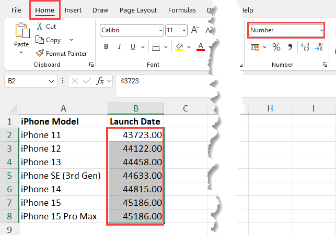This screenshot has width=336, height=235.
Task: Open the Page Layout tab
Action: (138, 10)
